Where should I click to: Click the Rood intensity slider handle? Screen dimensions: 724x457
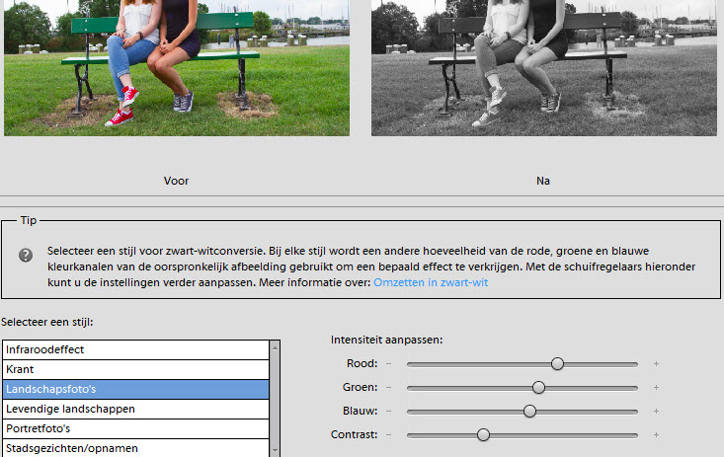click(557, 363)
